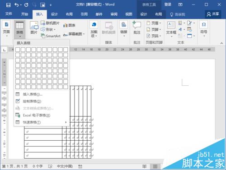
Task: Click 第1页, 共1页 page indicator
Action: pos(15,166)
